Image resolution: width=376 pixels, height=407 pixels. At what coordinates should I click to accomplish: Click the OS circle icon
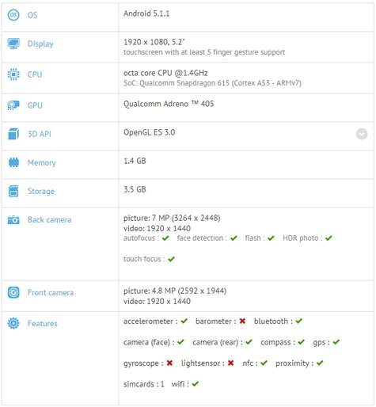tap(13, 15)
